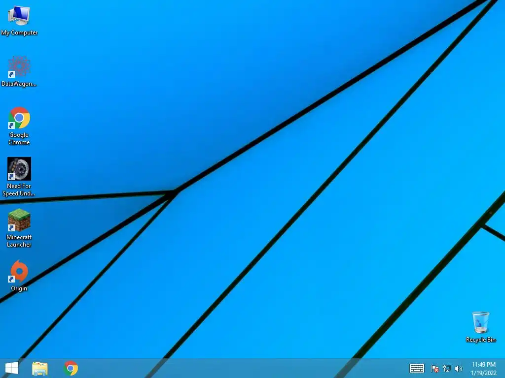Click the "Need For Speed Und..." label

[19, 189]
